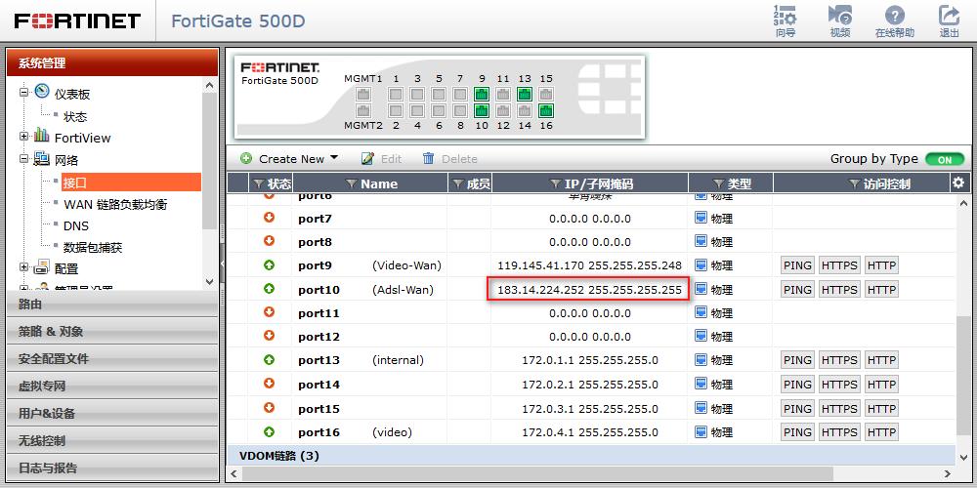
Task: Select port 9 on the faceplate diagram
Action: (482, 95)
